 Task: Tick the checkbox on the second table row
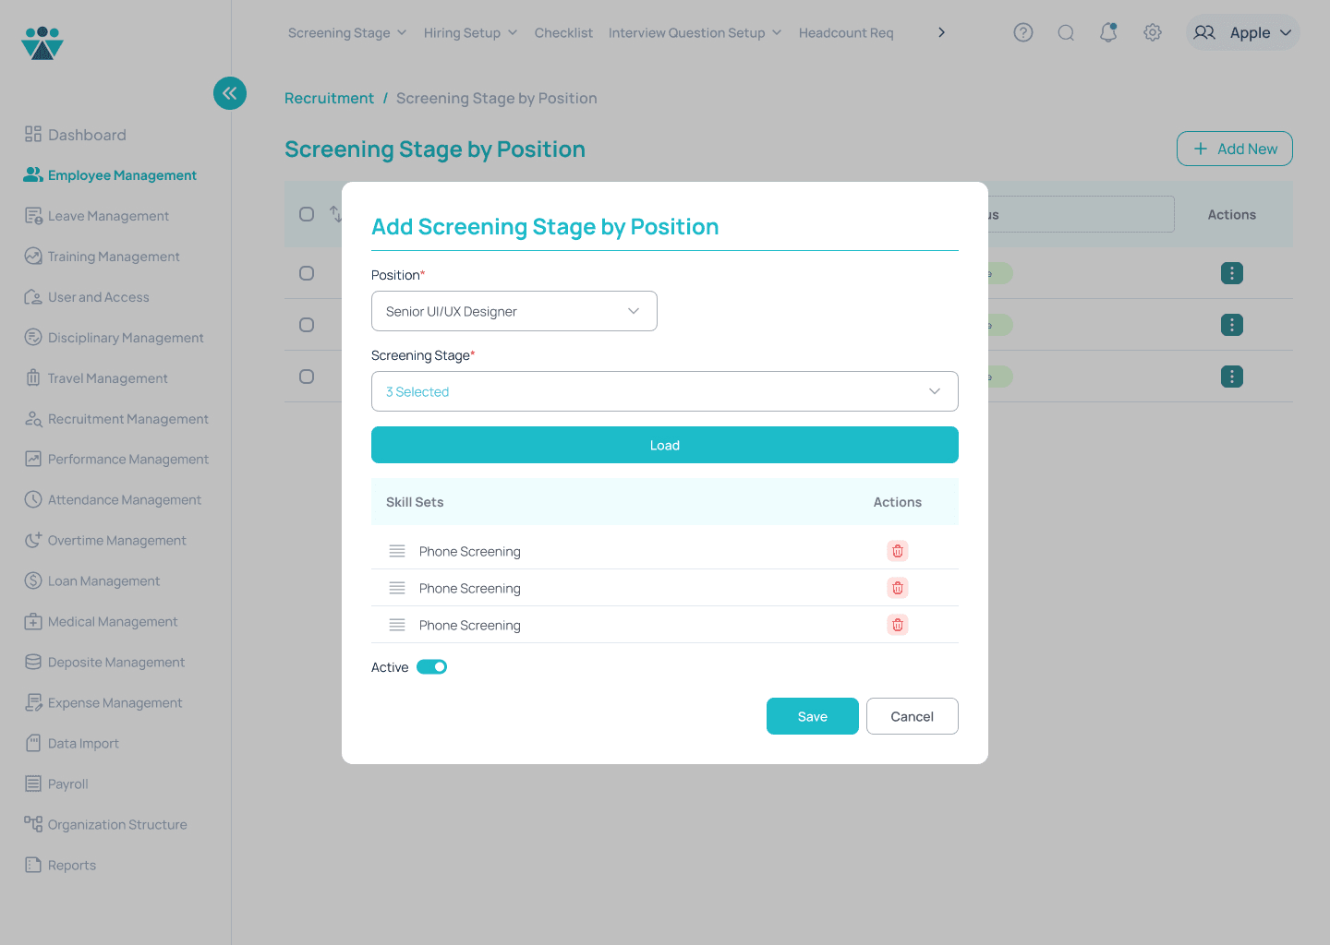pos(307,325)
